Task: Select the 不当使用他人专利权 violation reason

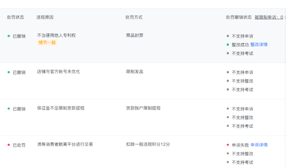Action: click(56, 35)
